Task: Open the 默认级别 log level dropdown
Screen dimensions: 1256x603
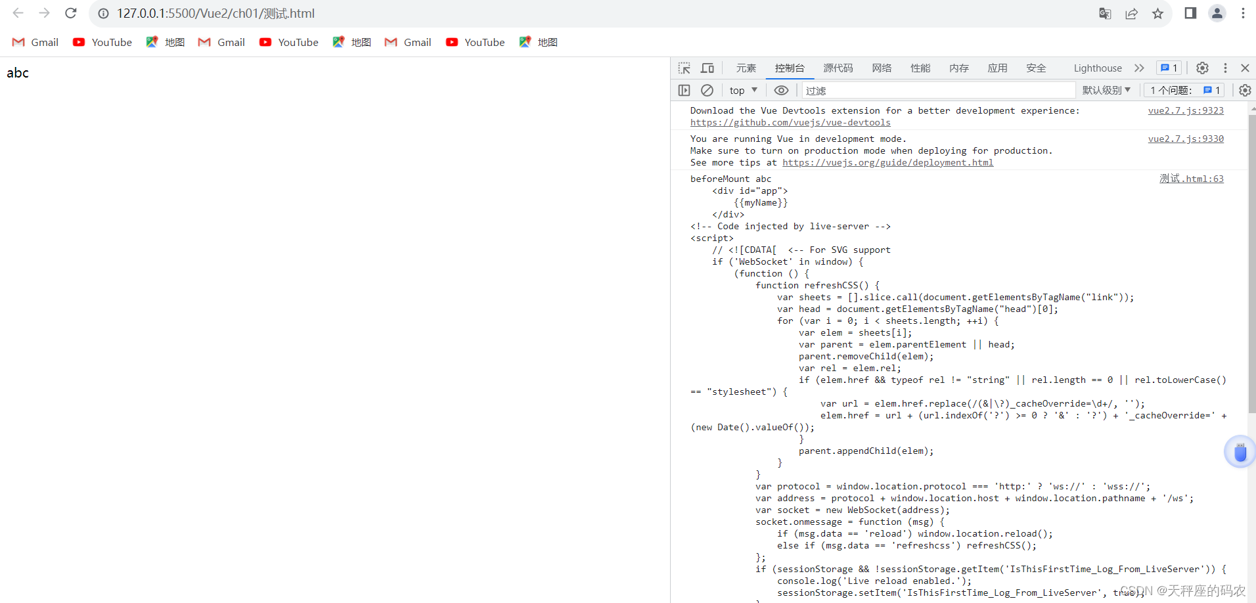Action: [1107, 90]
